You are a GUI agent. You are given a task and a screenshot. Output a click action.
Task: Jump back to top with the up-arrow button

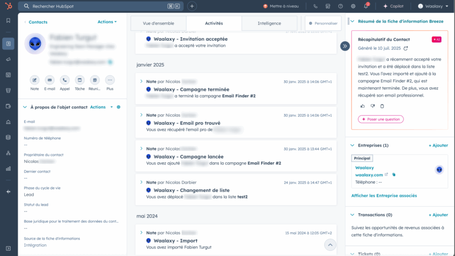click(330, 245)
